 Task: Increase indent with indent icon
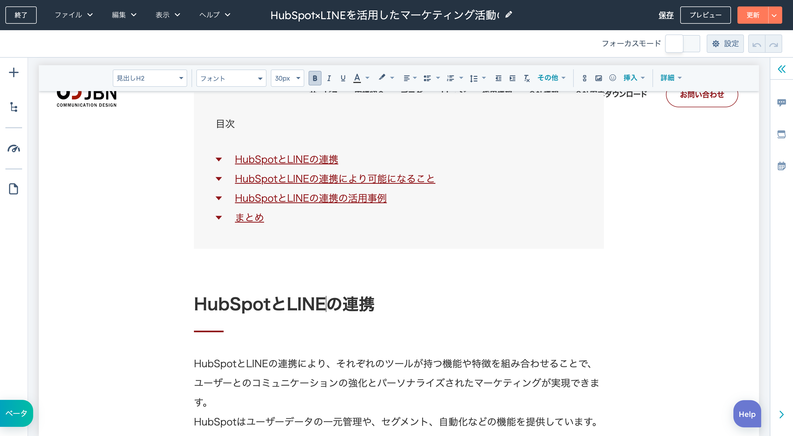coord(512,78)
